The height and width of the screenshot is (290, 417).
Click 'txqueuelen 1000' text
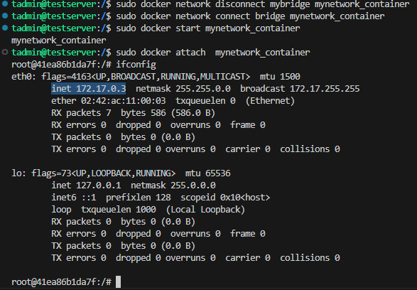[x=119, y=210]
